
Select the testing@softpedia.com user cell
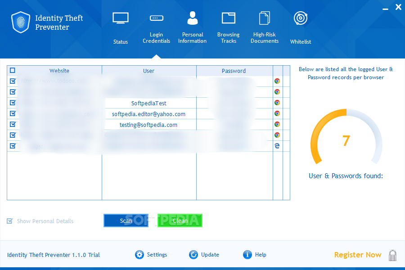149,125
